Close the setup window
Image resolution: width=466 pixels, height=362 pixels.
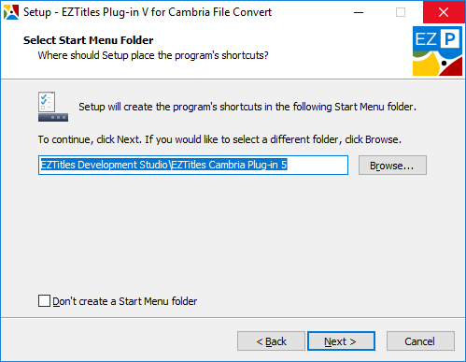pyautogui.click(x=444, y=12)
